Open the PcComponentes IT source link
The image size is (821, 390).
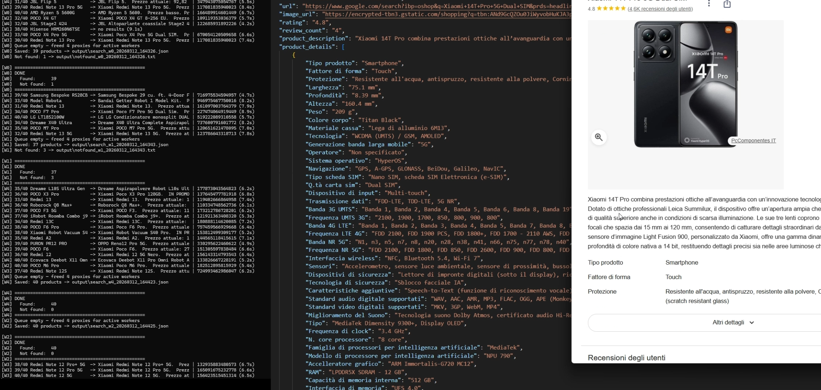click(x=753, y=141)
